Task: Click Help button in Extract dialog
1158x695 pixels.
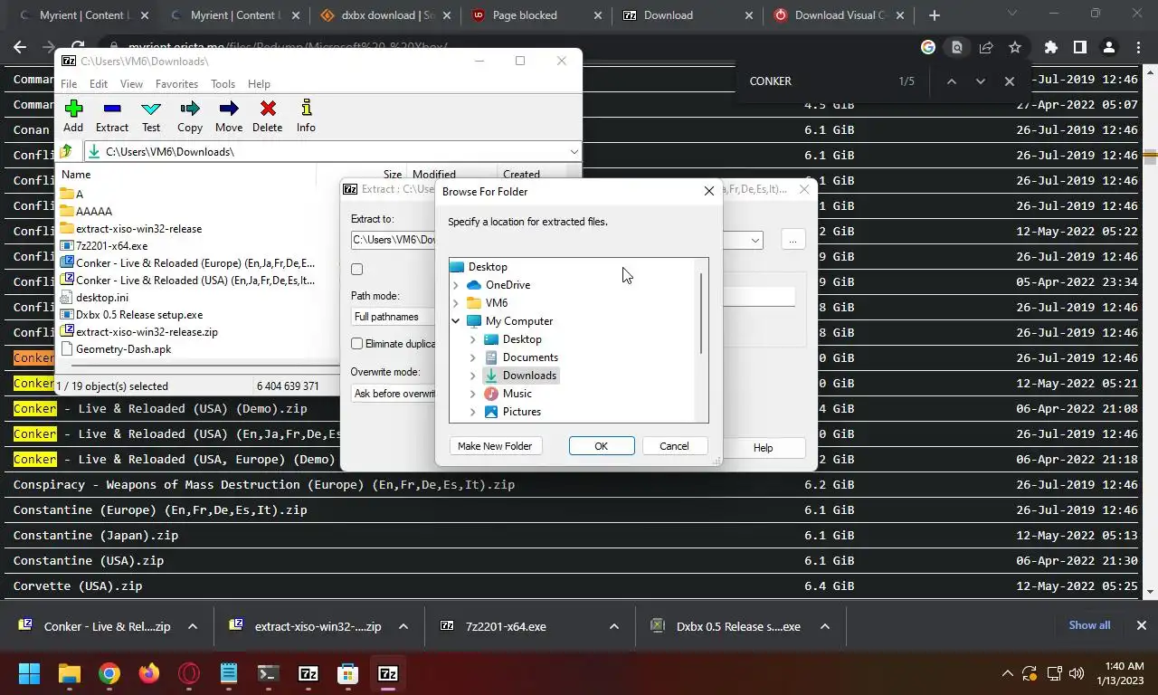Action: [x=763, y=448]
